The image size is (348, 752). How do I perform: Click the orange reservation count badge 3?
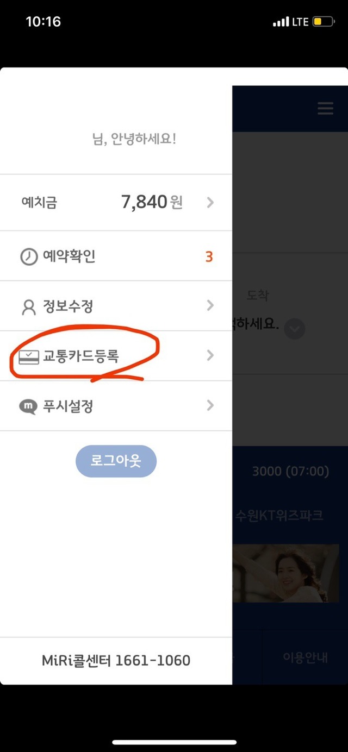pyautogui.click(x=209, y=256)
